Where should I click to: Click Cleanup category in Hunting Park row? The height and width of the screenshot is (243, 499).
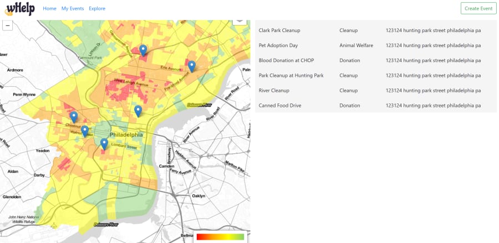click(349, 75)
